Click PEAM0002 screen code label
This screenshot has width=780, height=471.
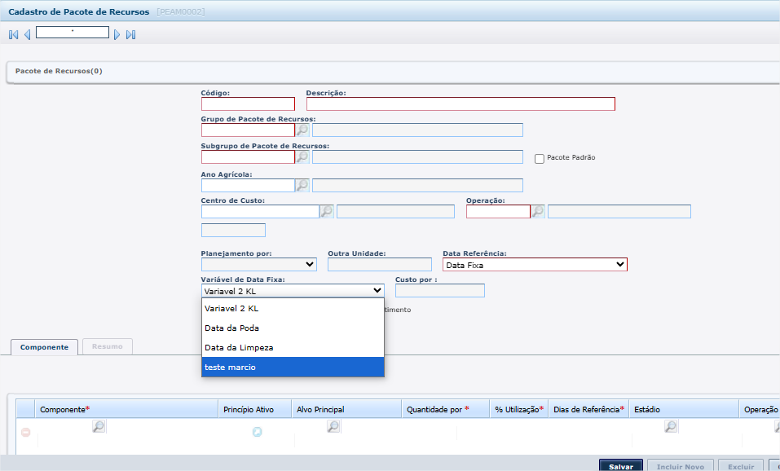[x=181, y=12]
